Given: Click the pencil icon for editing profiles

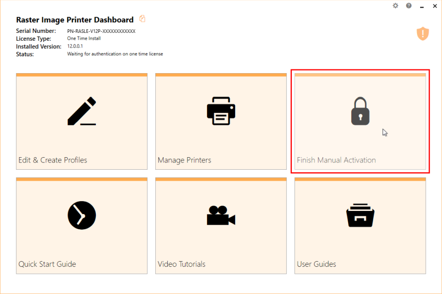Looking at the screenshot, I should point(82,111).
